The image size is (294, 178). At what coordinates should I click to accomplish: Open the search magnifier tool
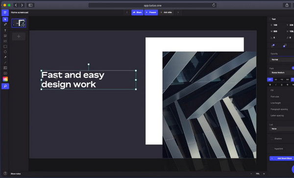pyautogui.click(x=5, y=86)
